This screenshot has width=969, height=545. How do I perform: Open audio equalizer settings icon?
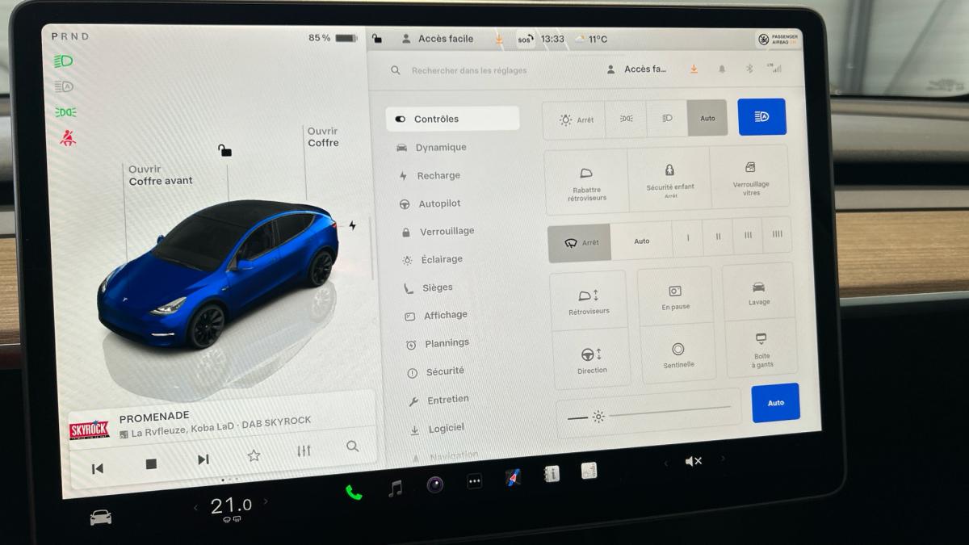coord(304,451)
